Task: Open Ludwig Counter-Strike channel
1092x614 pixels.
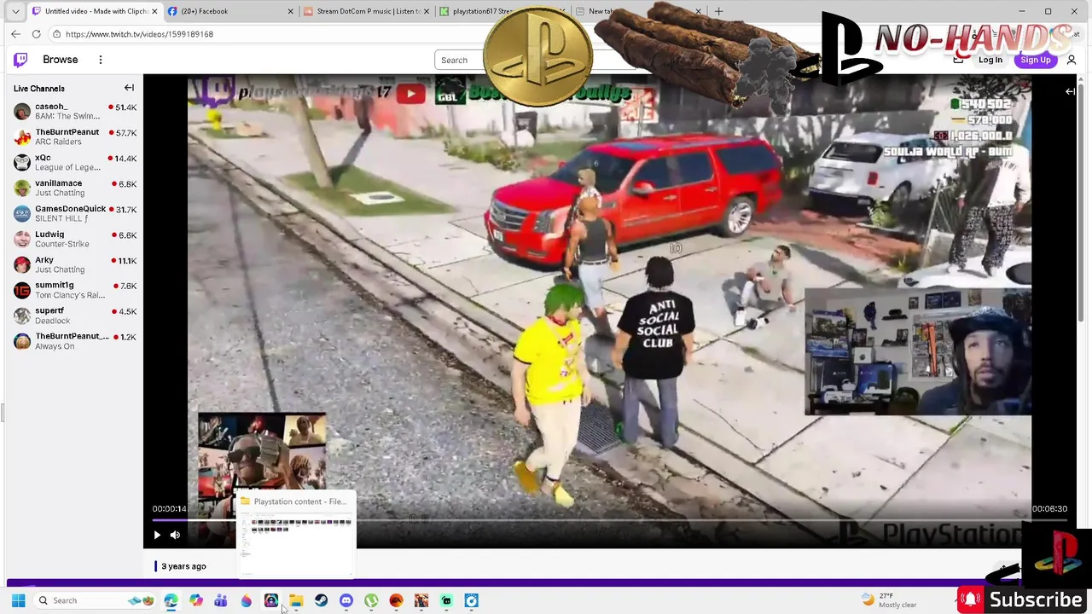Action: point(75,240)
